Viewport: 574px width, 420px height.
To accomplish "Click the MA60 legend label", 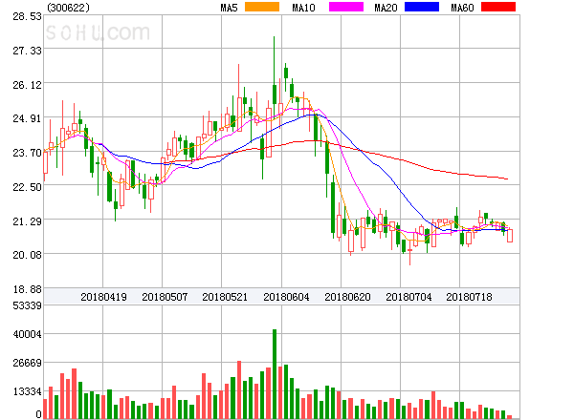I will coord(462,8).
